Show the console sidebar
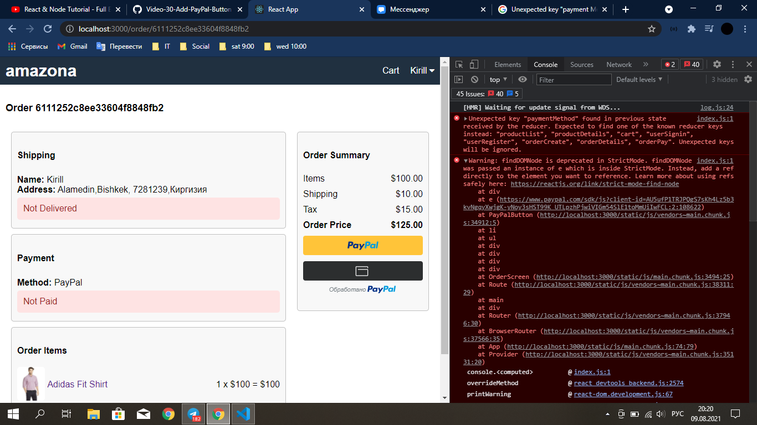Screen dimensions: 757x425 tap(459, 80)
